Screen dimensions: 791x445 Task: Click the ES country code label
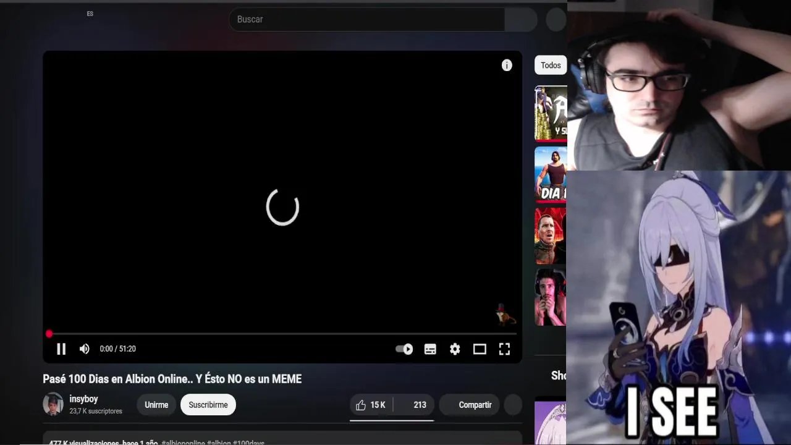tap(90, 14)
